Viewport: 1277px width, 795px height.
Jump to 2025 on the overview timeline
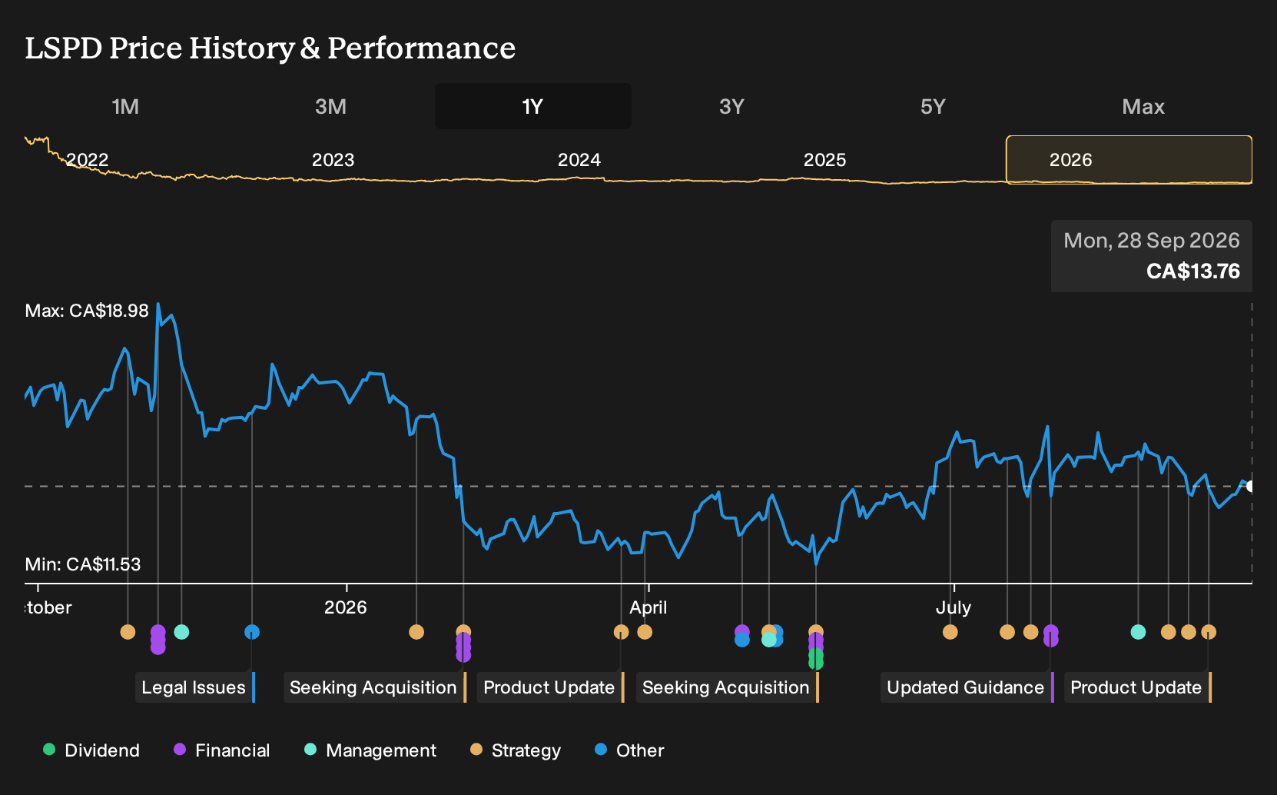[x=824, y=160]
